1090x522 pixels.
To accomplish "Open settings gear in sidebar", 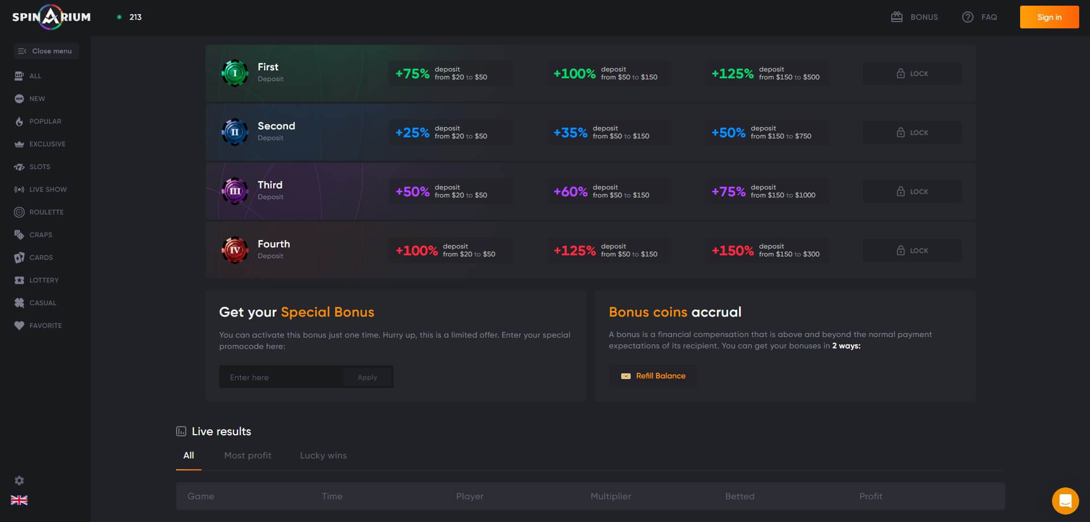I will [x=19, y=481].
